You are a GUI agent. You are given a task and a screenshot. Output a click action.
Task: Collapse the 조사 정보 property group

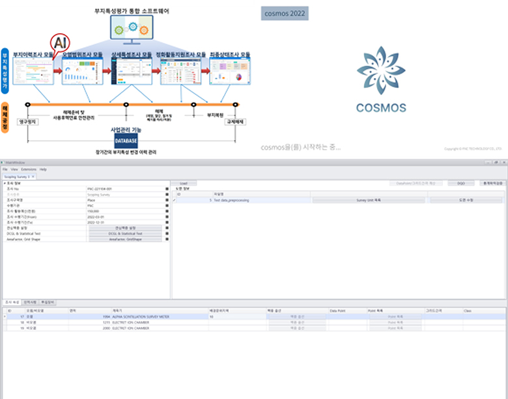click(5, 184)
